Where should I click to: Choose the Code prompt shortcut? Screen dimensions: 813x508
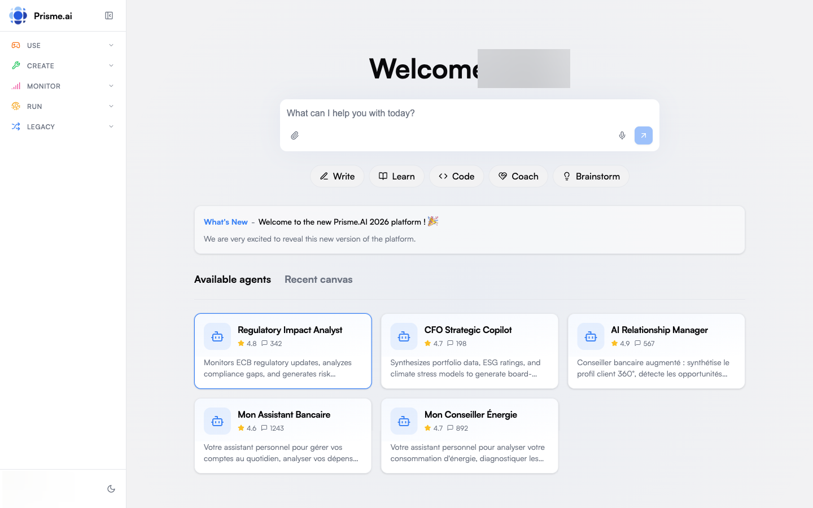pyautogui.click(x=457, y=176)
